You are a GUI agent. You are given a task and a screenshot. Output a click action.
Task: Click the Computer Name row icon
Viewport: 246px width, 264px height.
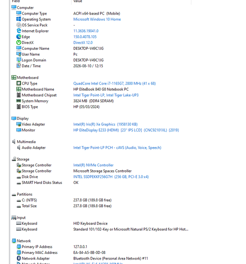click(x=18, y=48)
